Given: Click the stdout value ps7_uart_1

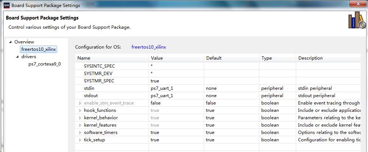Looking at the screenshot, I should pos(162,96).
